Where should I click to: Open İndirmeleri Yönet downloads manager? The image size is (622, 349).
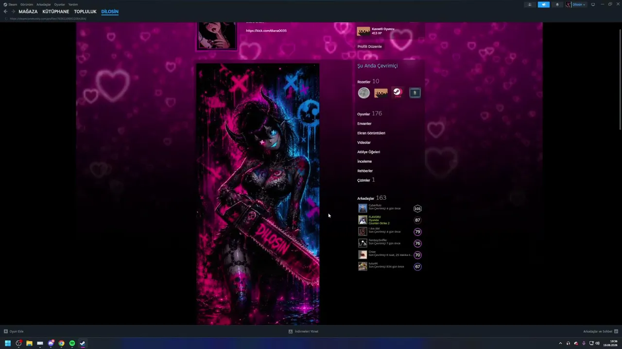tap(303, 332)
